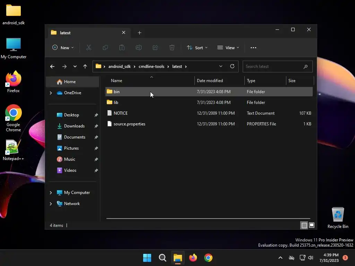This screenshot has height=266, width=355.
Task: Expand the My Computer tree node
Action: [51, 193]
